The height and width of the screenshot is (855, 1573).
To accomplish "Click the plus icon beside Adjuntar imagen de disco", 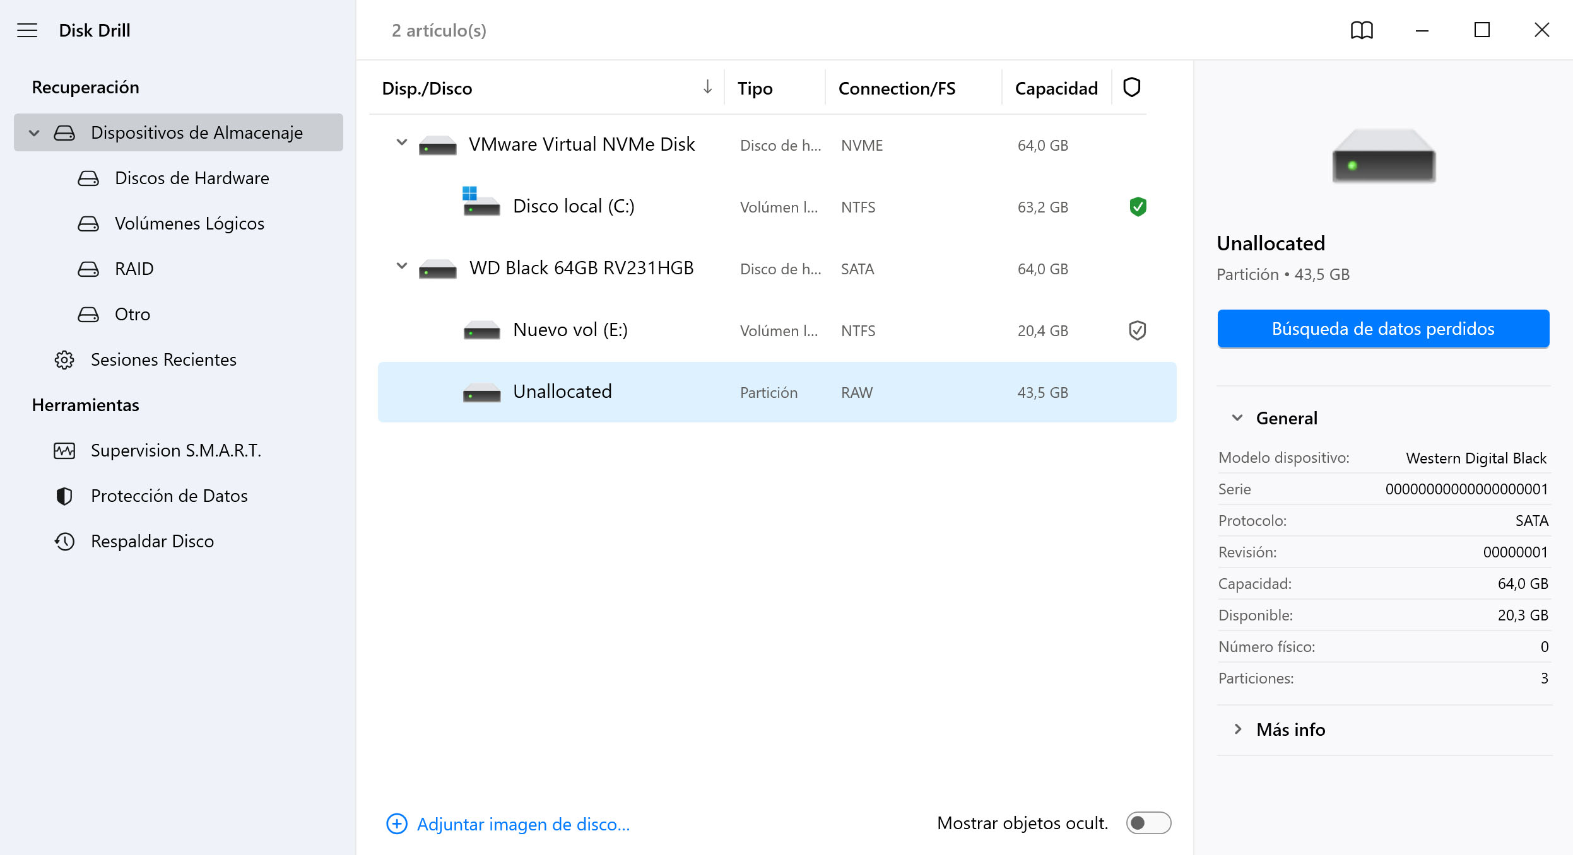I will point(397,823).
